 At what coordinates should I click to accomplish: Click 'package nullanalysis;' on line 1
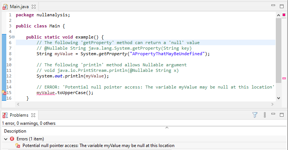pos(43,15)
